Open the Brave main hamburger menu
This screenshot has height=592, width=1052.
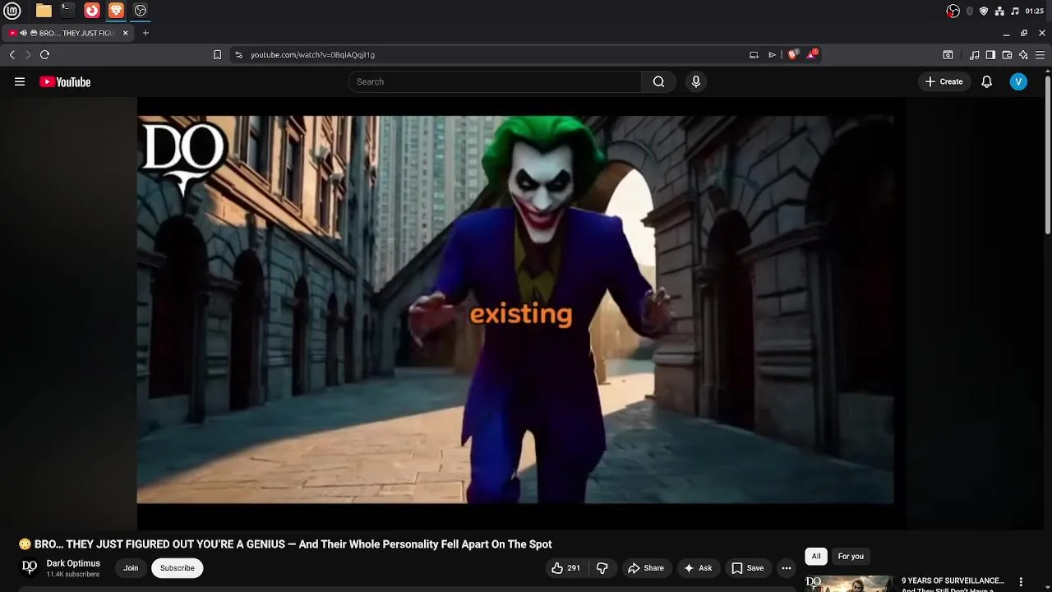(x=1040, y=54)
